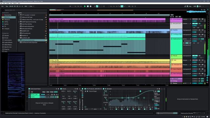Click the EQ Eight Scale slider
Image resolution: width=210 pixels, height=118 pixels.
click(x=157, y=105)
